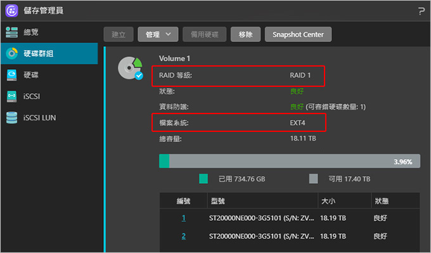431x253 pixels.
Task: Open the 管理 dropdown menu
Action: [x=158, y=34]
